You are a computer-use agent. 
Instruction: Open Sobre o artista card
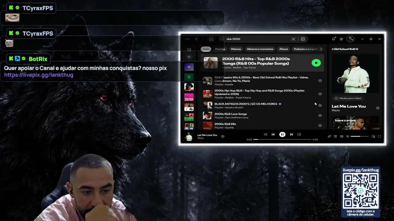coord(356,122)
